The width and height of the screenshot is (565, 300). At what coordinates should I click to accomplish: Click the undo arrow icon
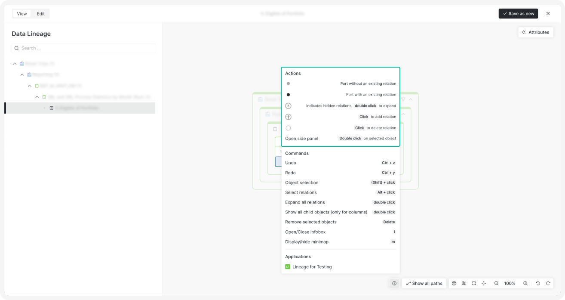[538, 283]
